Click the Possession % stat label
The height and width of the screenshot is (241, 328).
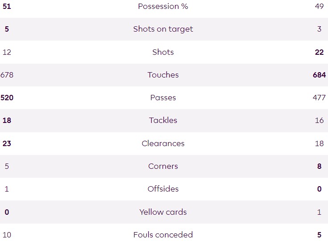click(163, 6)
